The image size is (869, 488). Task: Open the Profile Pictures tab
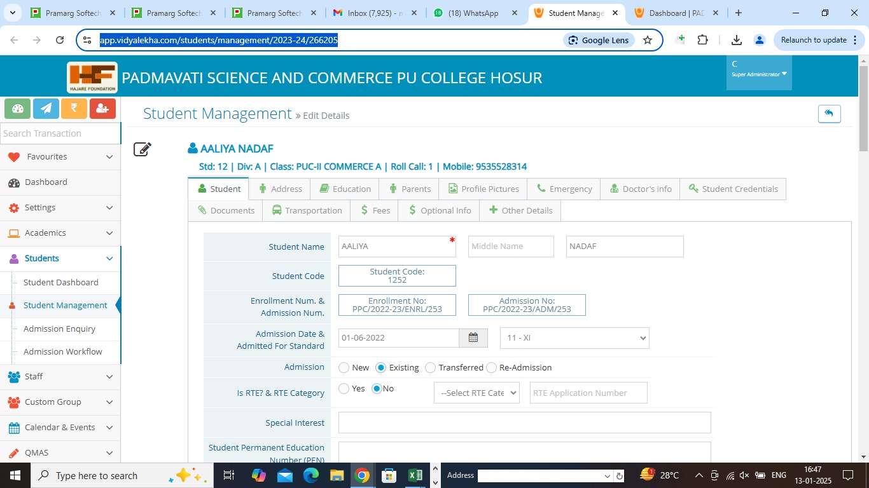tap(483, 189)
